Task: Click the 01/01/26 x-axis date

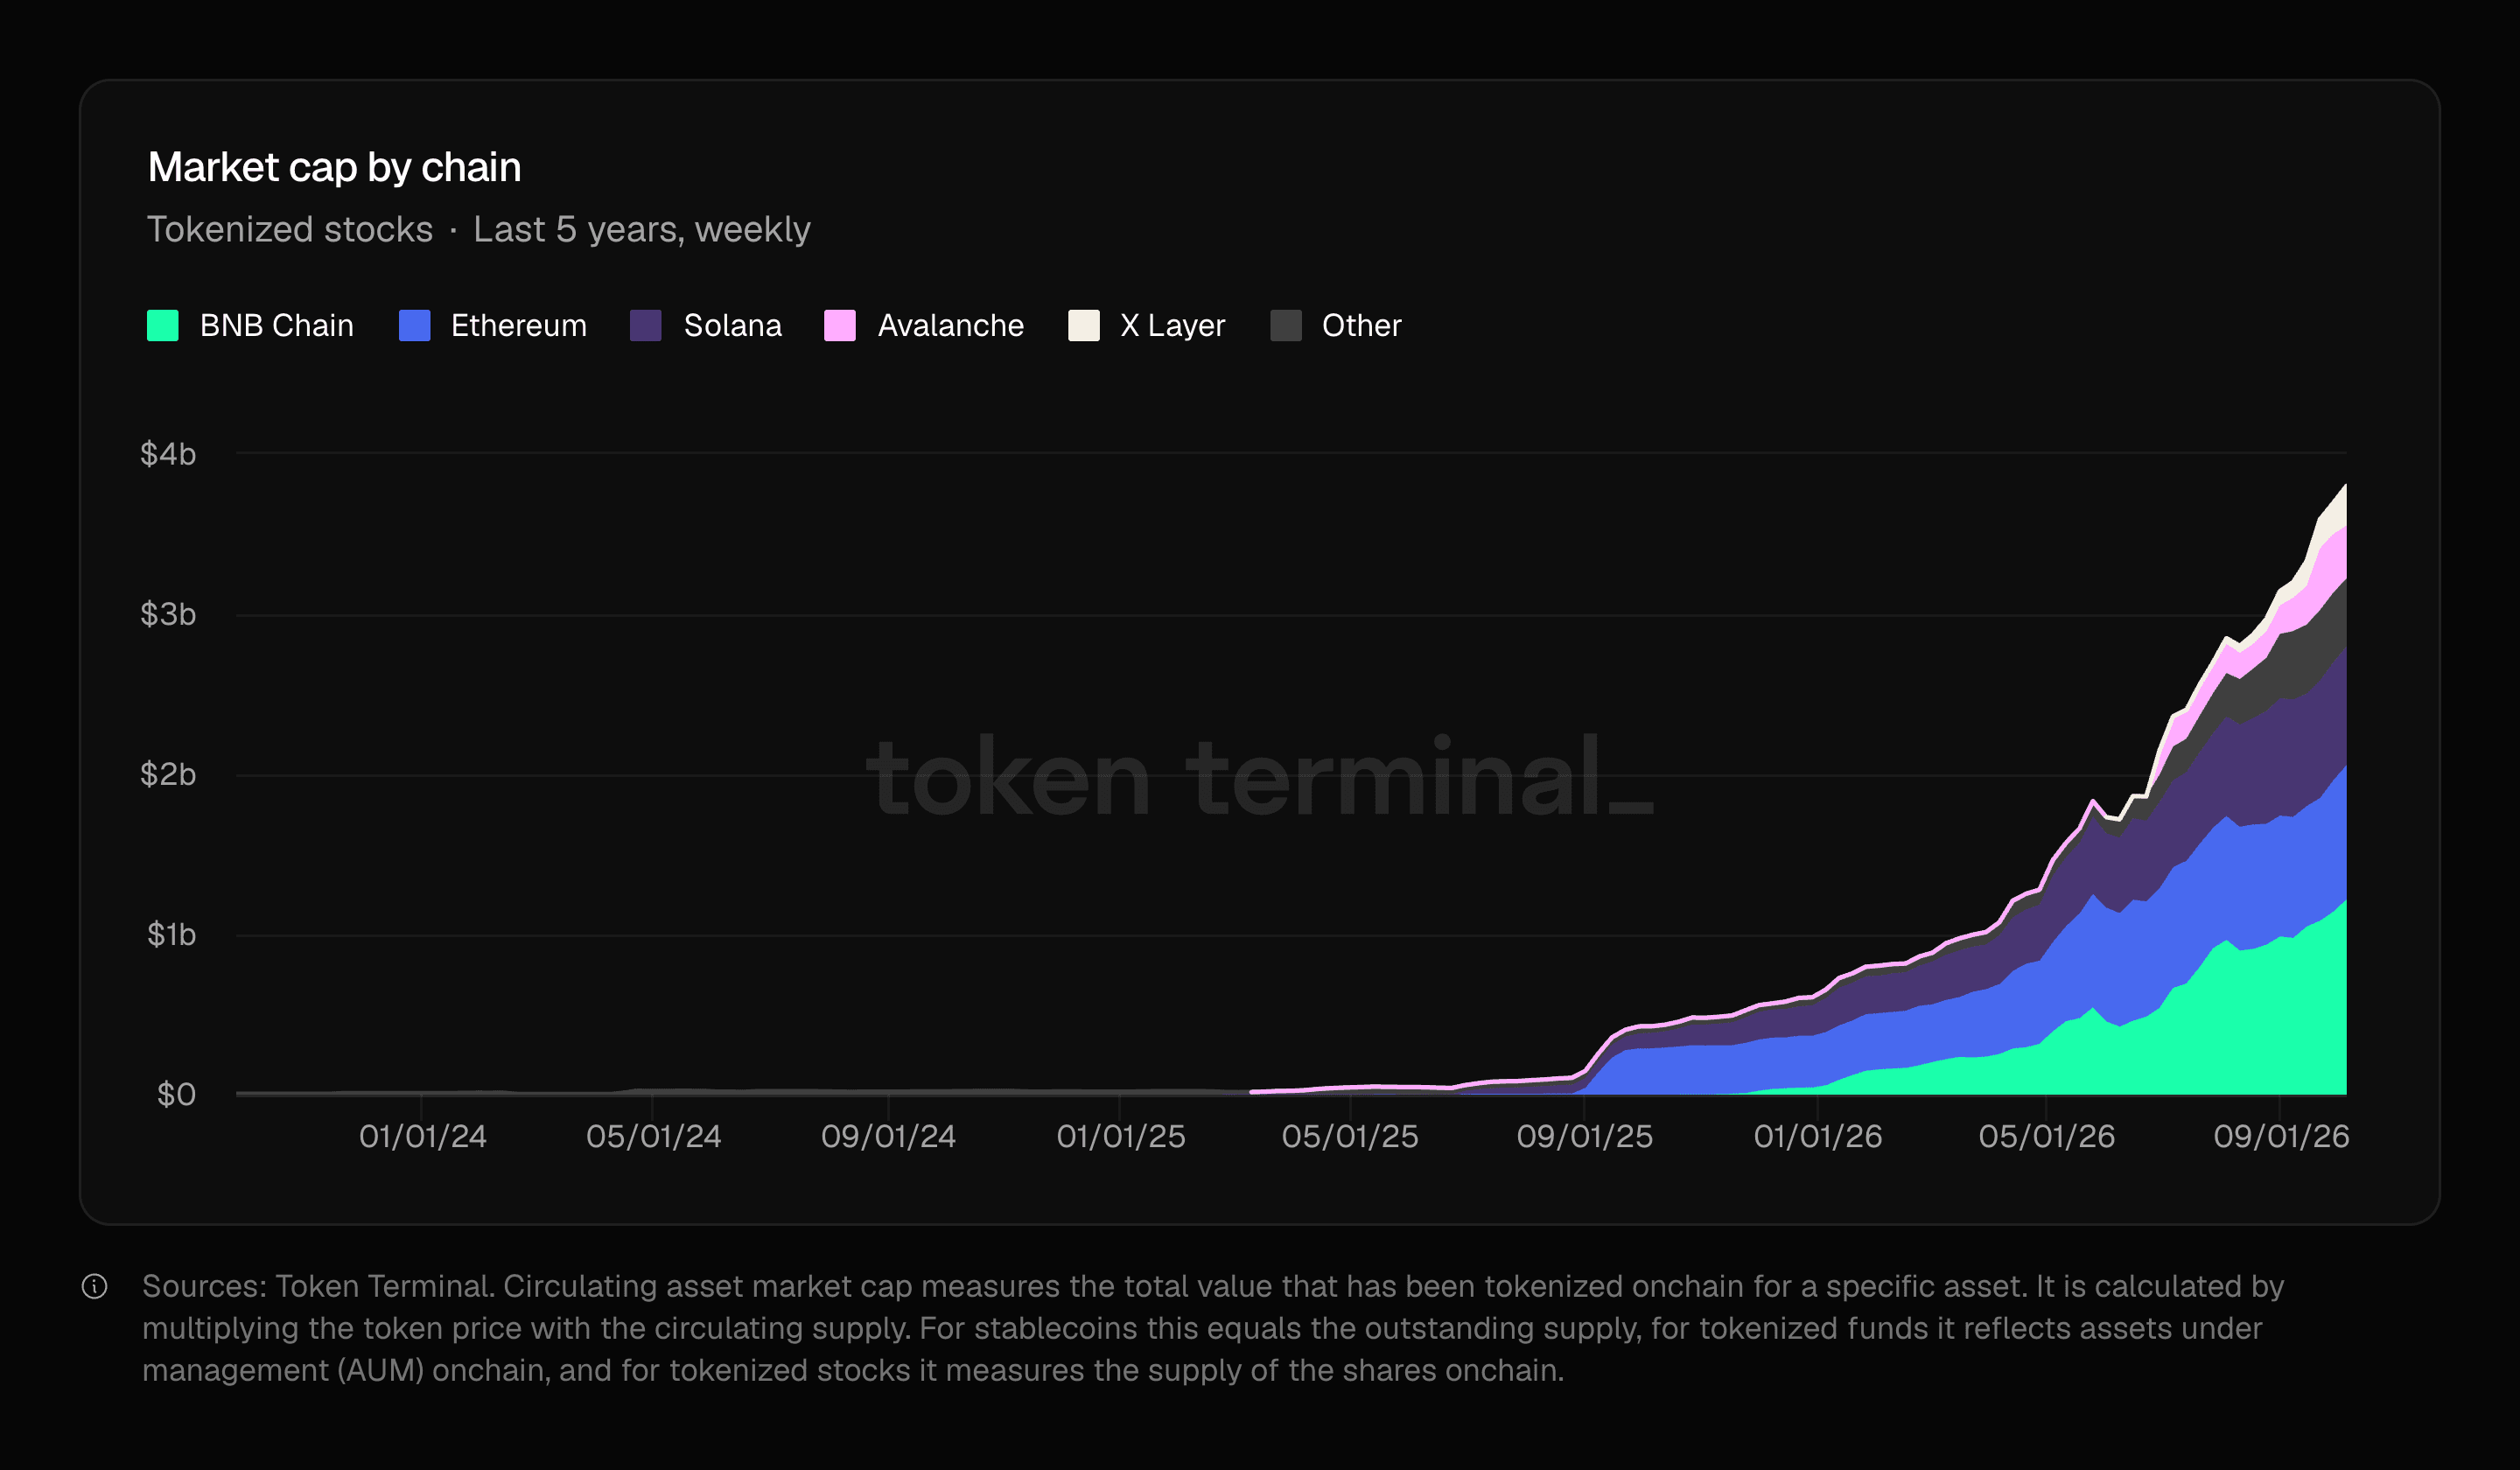Action: point(1818,1137)
